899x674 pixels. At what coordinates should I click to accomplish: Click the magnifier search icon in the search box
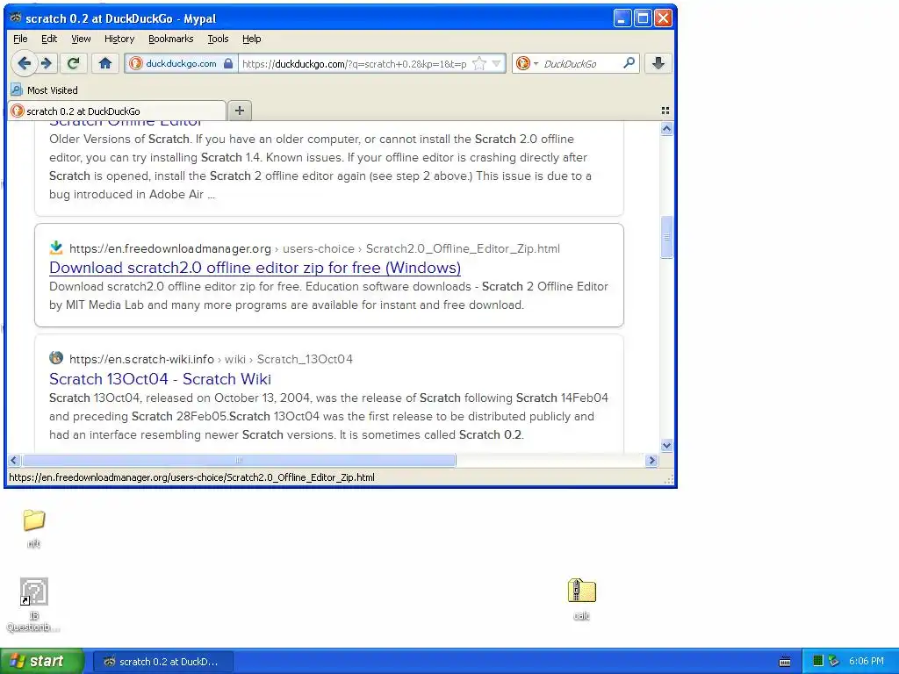(629, 63)
